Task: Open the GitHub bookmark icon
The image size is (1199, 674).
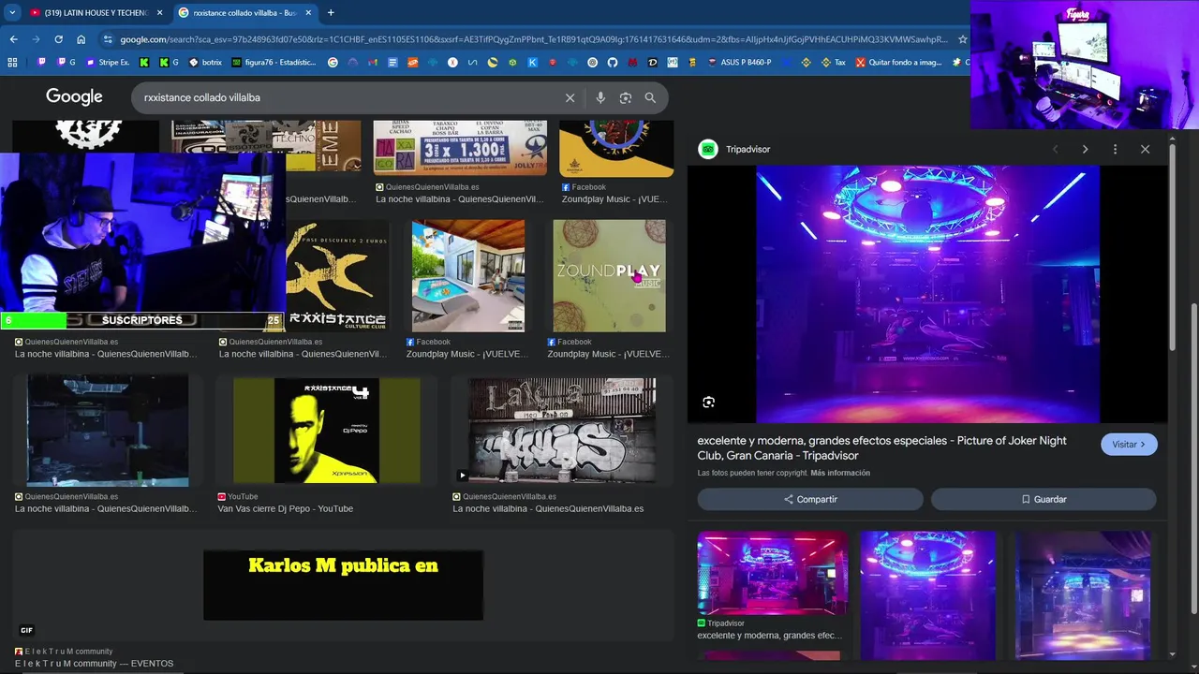Action: pos(613,63)
